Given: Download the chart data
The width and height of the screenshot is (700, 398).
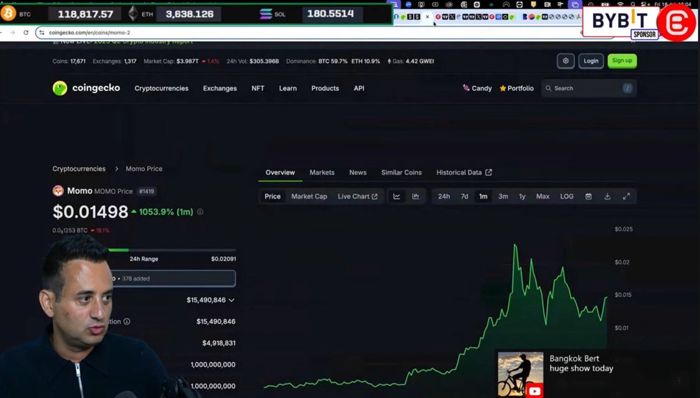Looking at the screenshot, I should point(607,196).
